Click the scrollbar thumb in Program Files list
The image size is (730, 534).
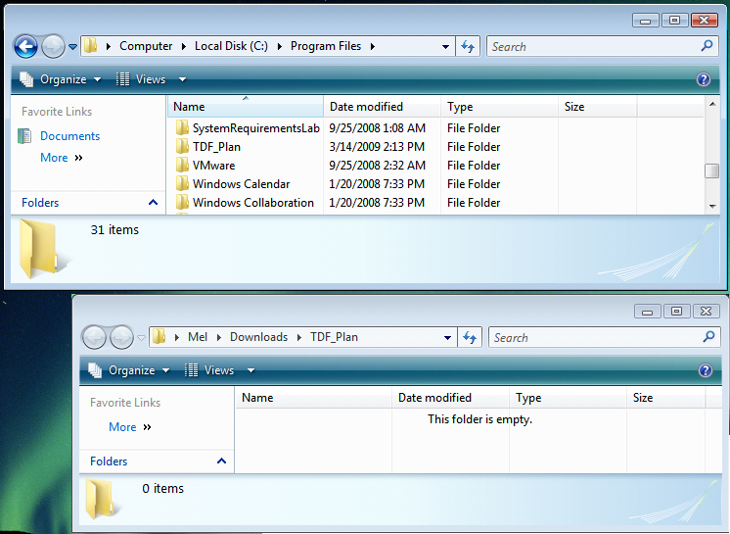(x=711, y=171)
